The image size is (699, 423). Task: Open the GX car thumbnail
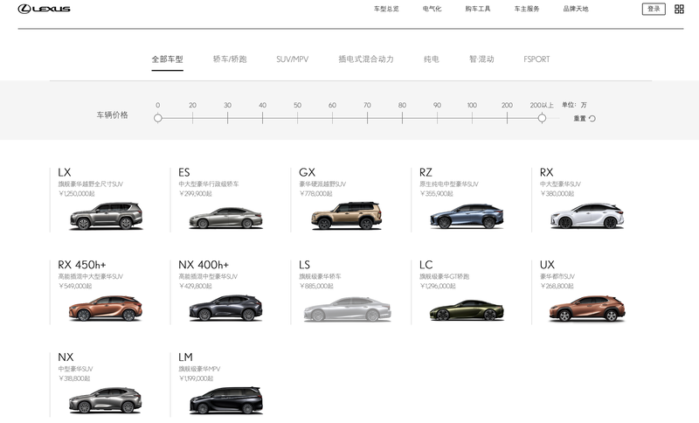tap(346, 216)
